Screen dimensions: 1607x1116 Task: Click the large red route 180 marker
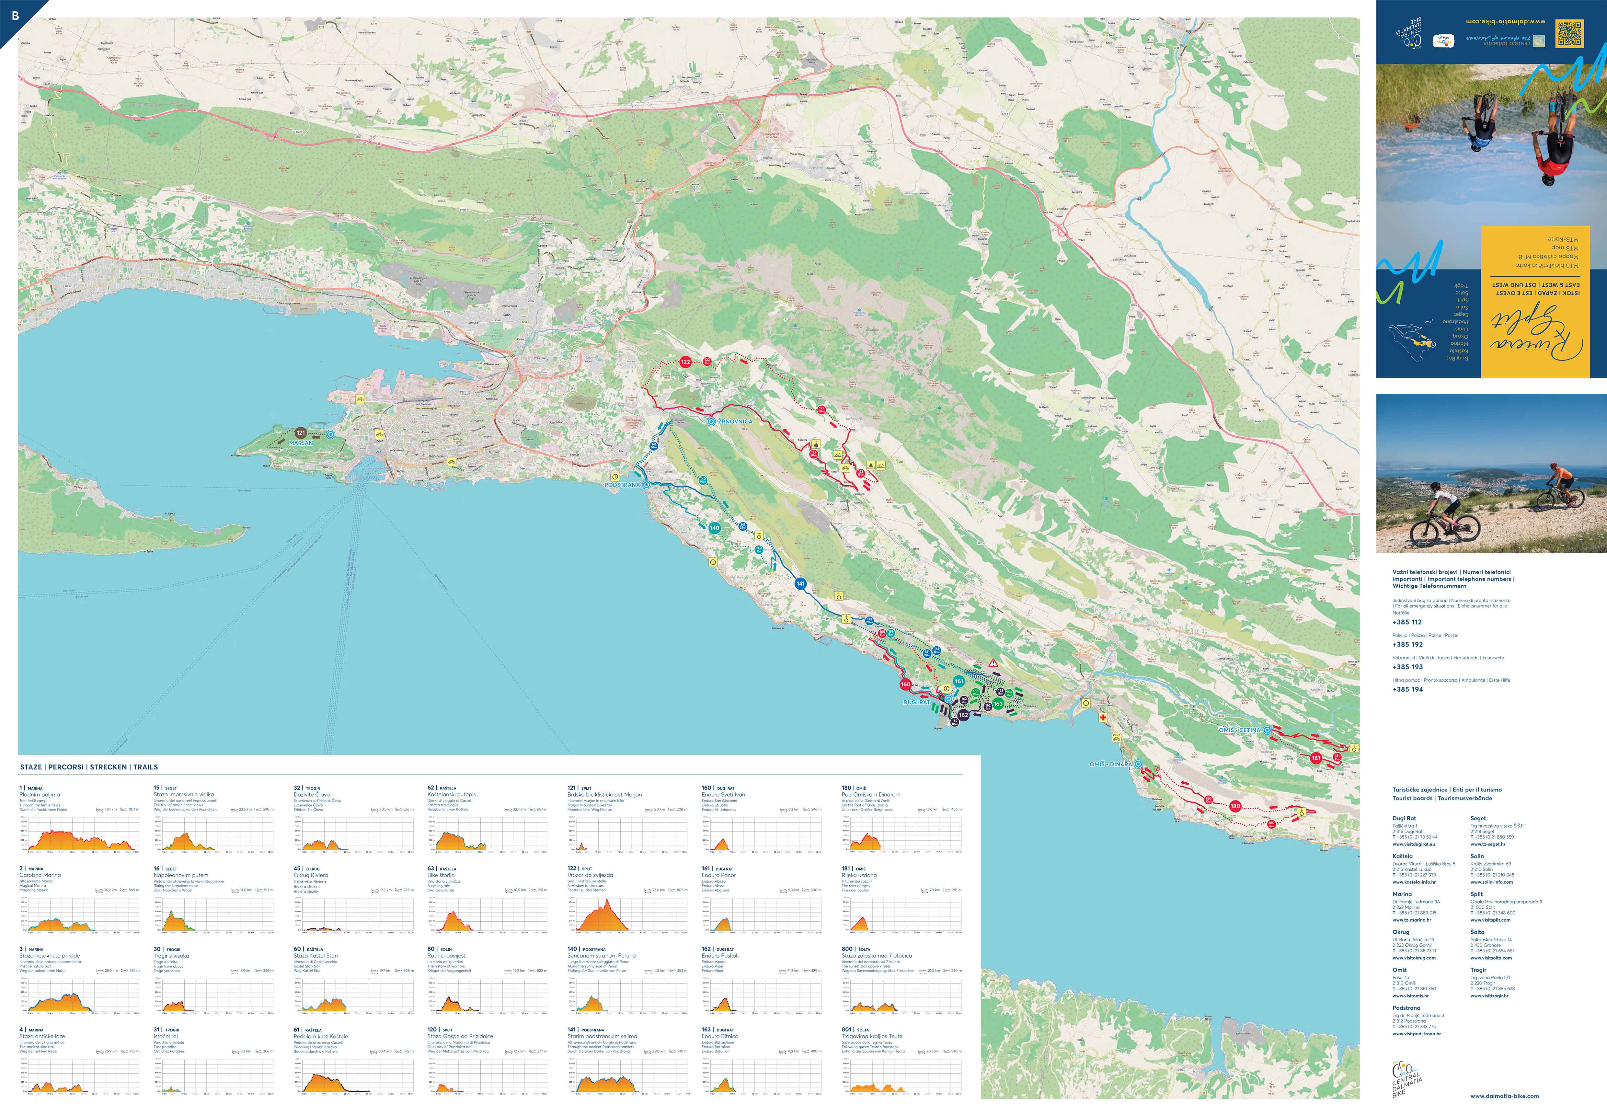tap(1235, 806)
